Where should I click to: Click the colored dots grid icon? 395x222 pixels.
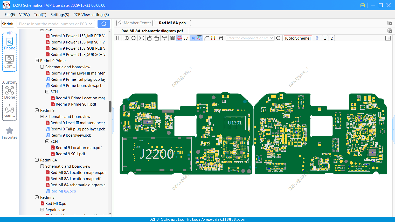(213, 38)
